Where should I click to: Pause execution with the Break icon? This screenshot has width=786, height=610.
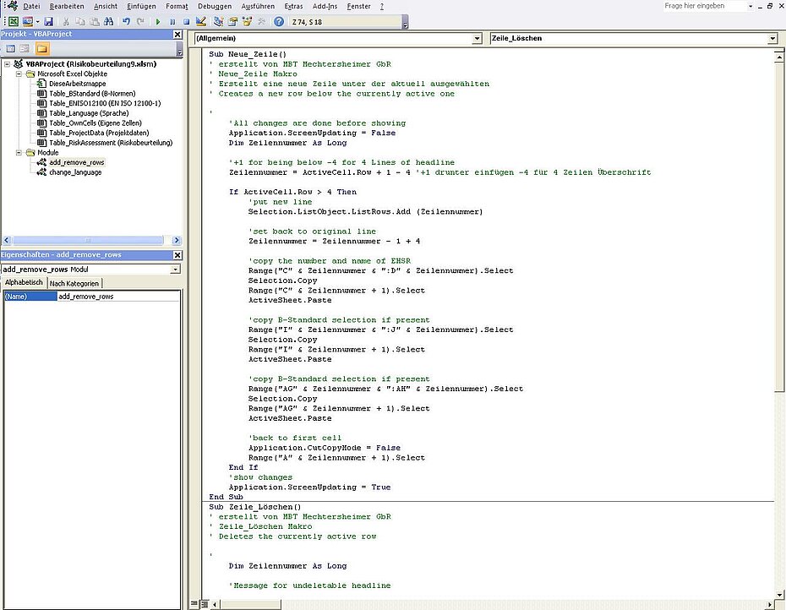coord(172,22)
